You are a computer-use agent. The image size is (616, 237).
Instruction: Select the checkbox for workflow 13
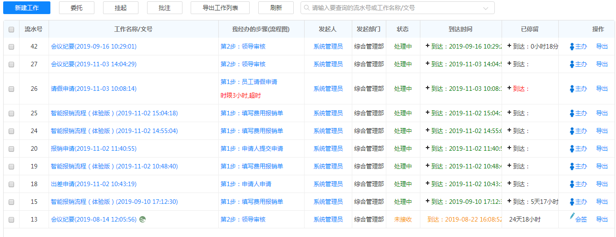(x=11, y=220)
